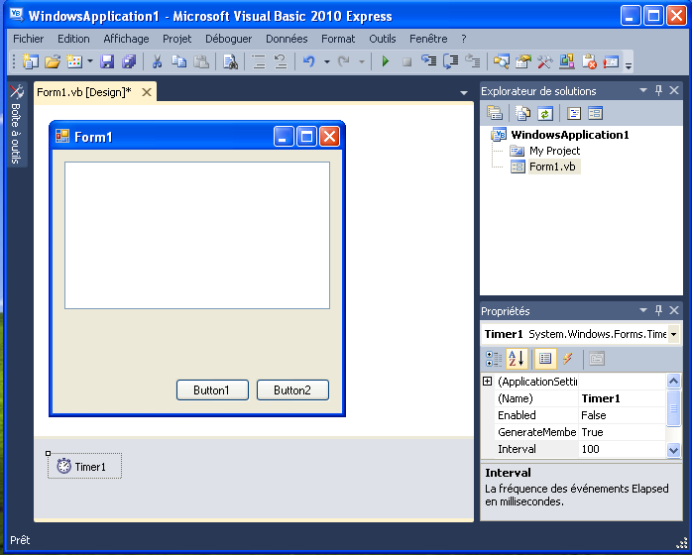Screen dimensions: 692x555
Task: Open the Error List toolbar icon
Action: pyautogui.click(x=589, y=61)
